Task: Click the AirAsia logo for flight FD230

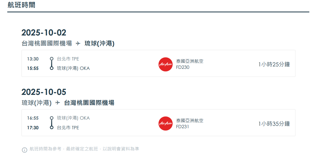Action: (x=165, y=65)
